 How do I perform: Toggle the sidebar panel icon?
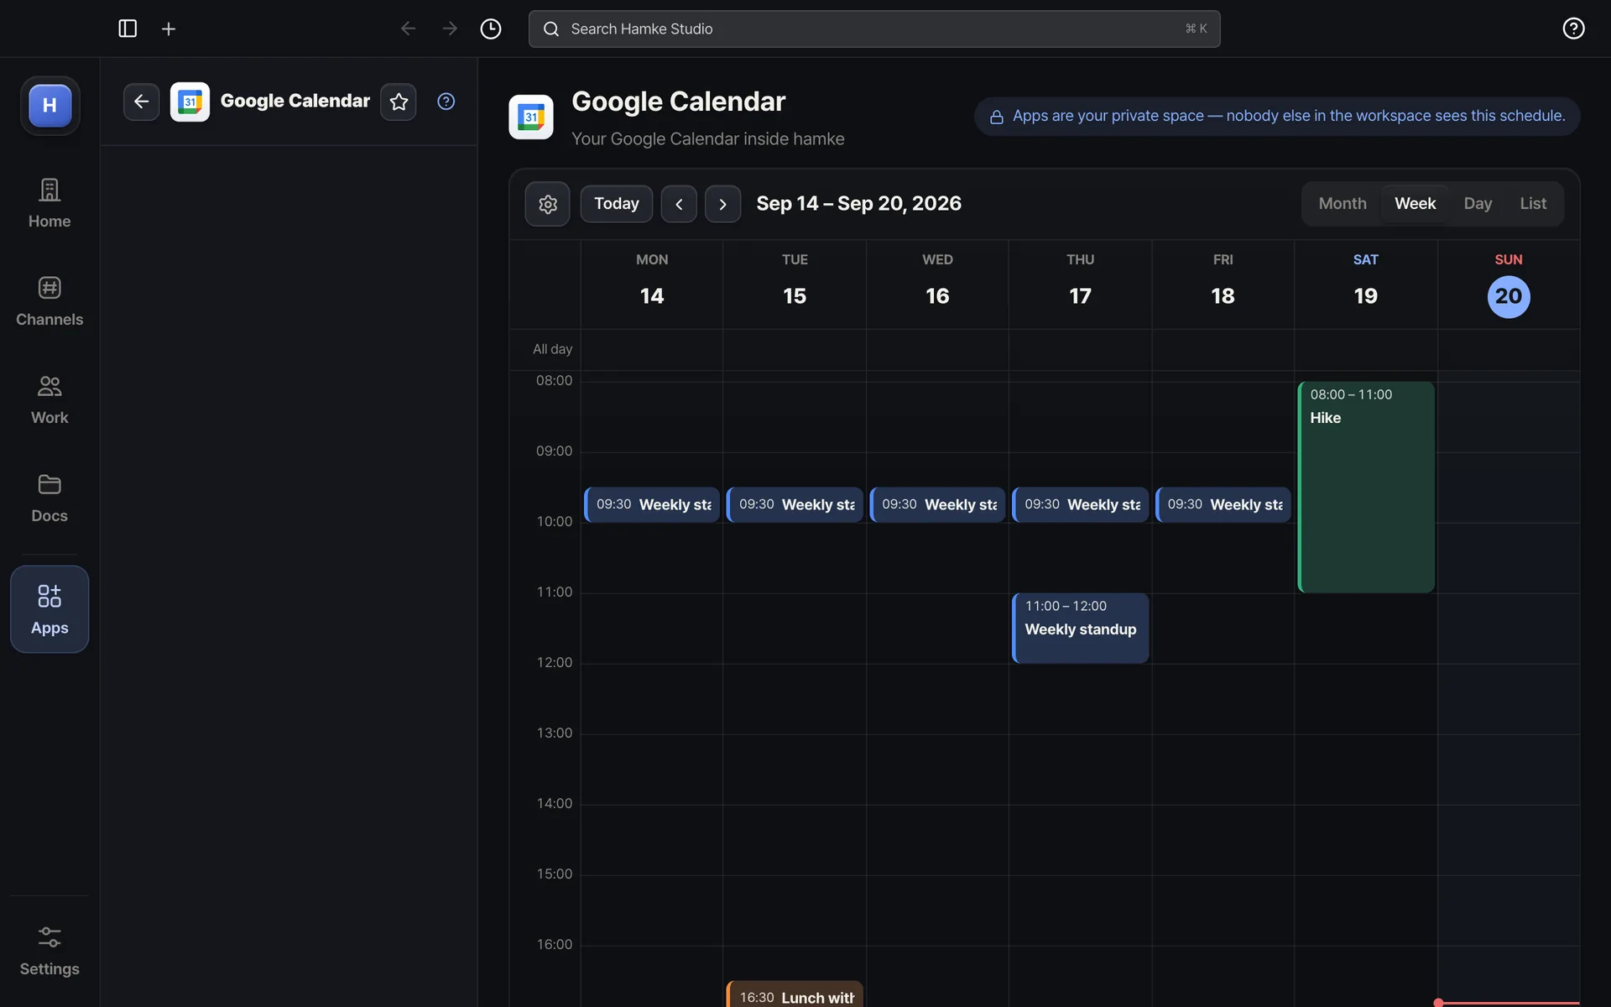[x=128, y=29]
